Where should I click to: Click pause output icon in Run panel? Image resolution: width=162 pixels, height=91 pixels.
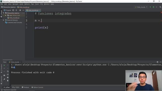click(x=4, y=71)
